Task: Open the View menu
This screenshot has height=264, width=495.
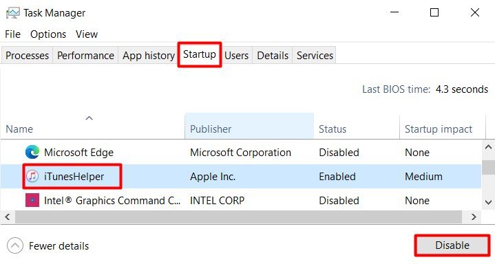Action: pyautogui.click(x=87, y=34)
